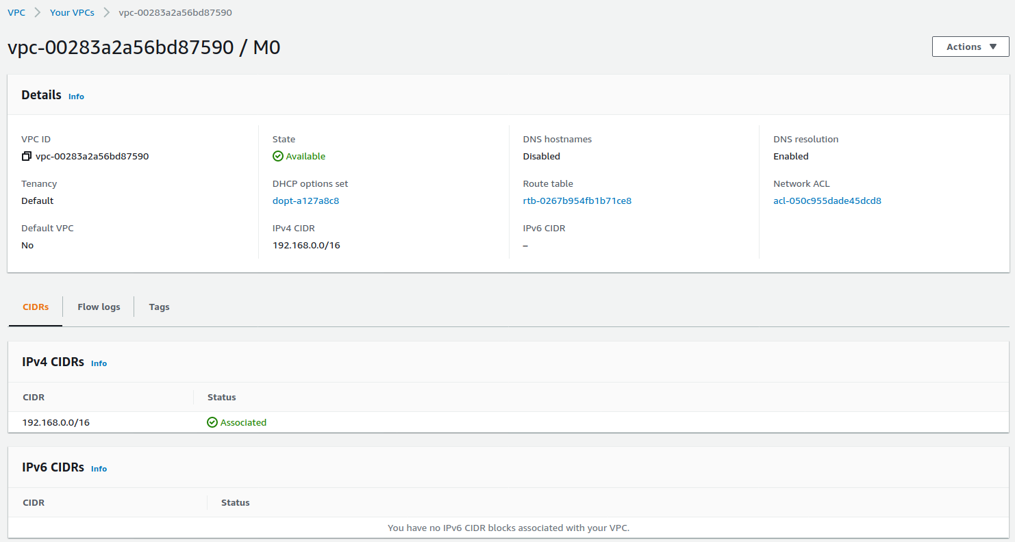Click the VPC ID value text

point(92,156)
